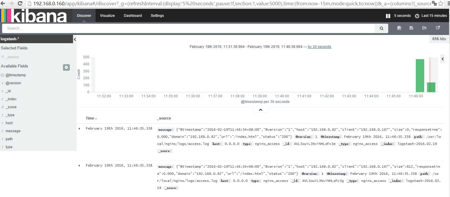Pause auto-refresh with the pause icon

click(388, 16)
